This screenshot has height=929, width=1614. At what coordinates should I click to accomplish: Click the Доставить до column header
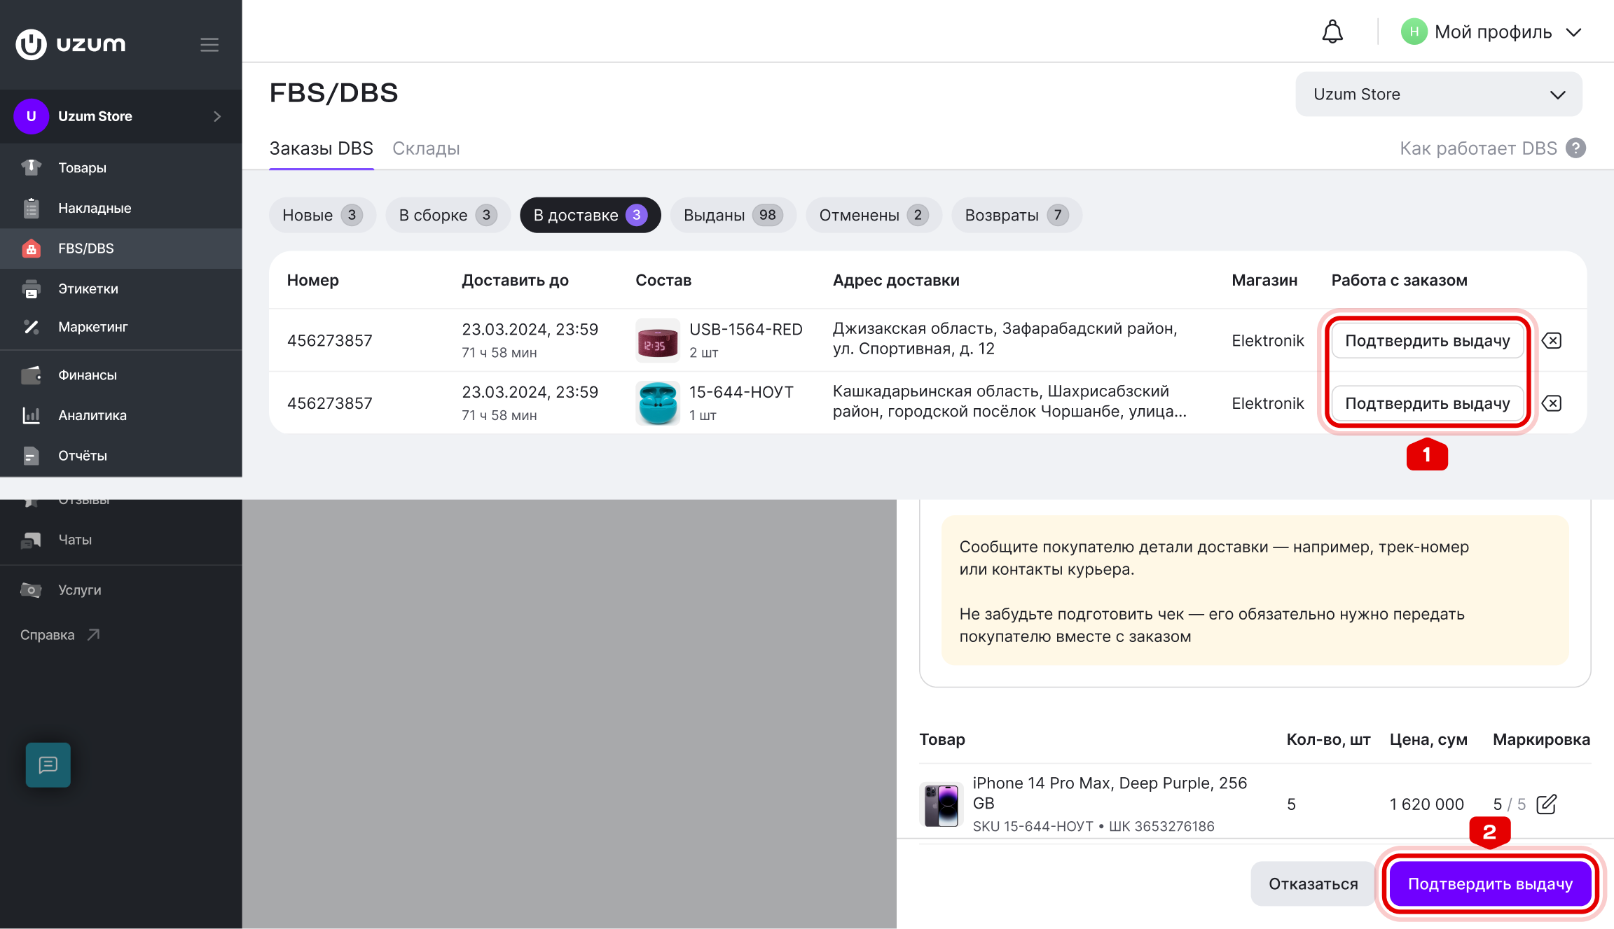515,280
